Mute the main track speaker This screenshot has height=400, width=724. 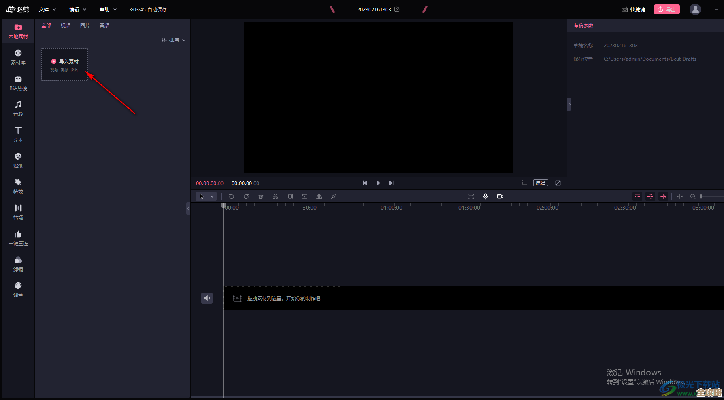pyautogui.click(x=207, y=298)
